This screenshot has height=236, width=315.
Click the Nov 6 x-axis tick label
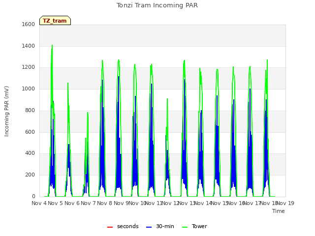point(72,203)
